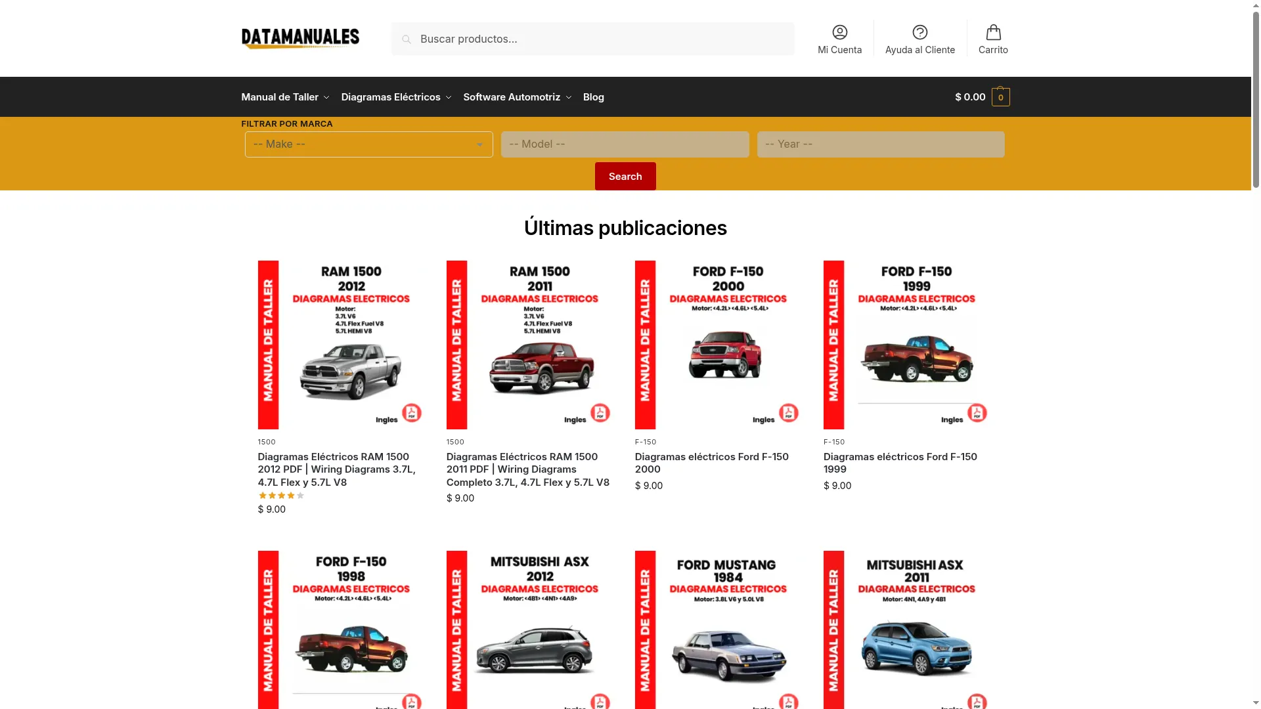Open Diagramas eléctricos Ford F-150 1999 title
The height and width of the screenshot is (709, 1261).
[x=900, y=463]
